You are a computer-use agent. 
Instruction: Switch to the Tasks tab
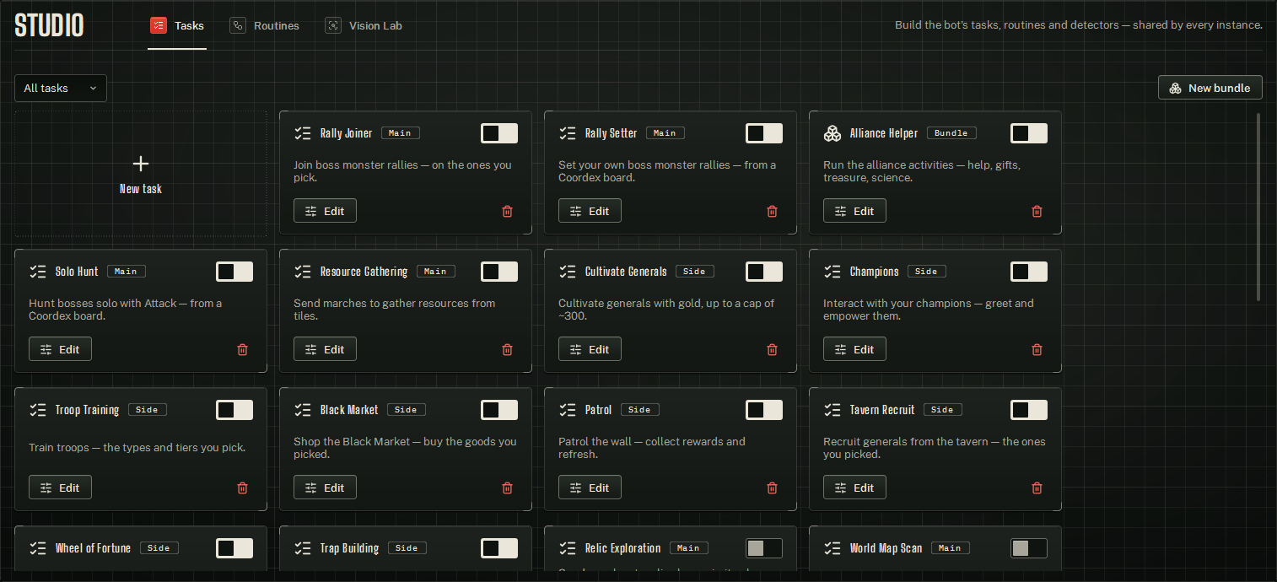tap(177, 26)
